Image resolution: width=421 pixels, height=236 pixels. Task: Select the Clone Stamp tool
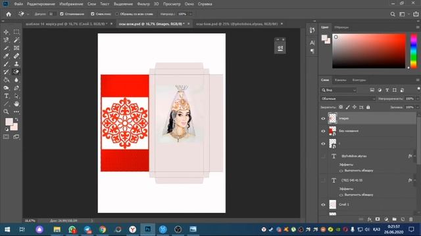tap(16, 64)
